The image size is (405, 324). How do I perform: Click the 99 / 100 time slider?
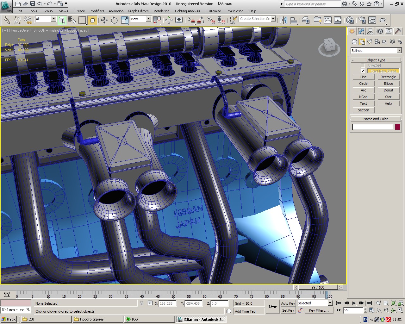(318, 287)
